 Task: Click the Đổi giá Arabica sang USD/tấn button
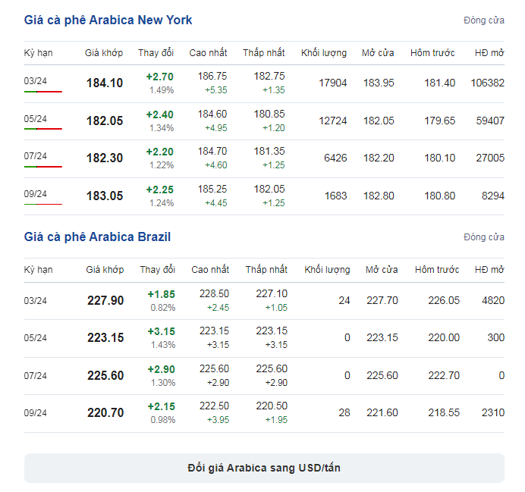[x=264, y=468]
